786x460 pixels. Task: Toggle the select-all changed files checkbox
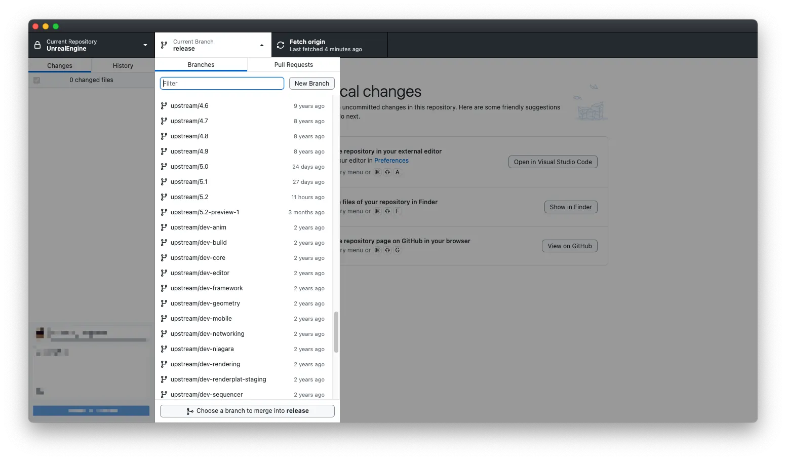[x=36, y=80]
